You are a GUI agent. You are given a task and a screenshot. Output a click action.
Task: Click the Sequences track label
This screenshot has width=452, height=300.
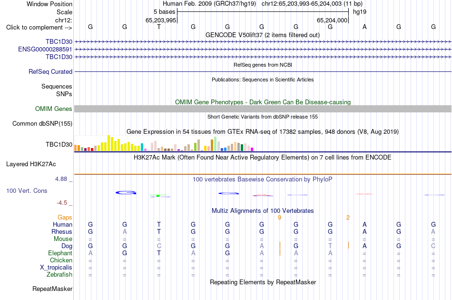tap(57, 87)
